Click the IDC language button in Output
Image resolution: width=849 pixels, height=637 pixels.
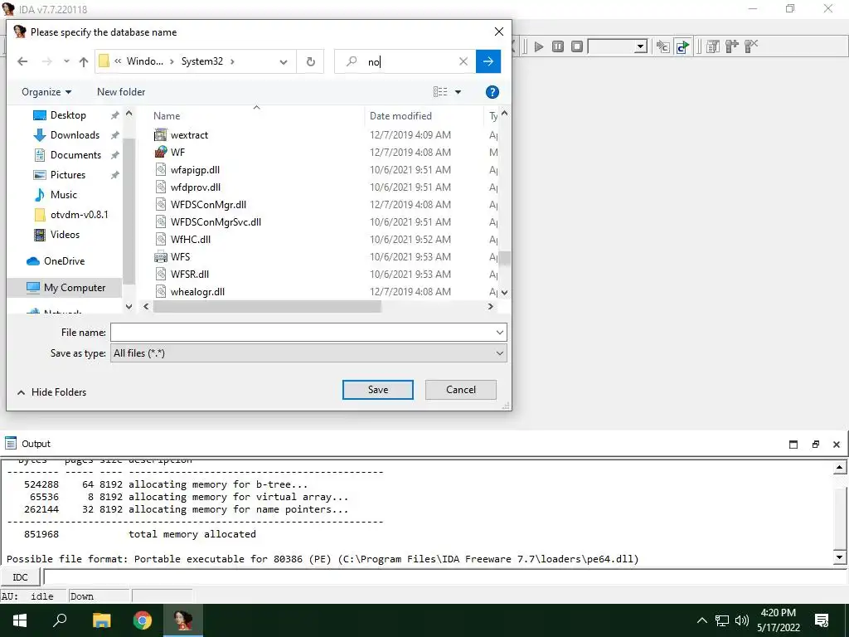click(20, 577)
